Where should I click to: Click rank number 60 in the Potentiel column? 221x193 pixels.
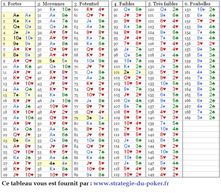(76, 10)
